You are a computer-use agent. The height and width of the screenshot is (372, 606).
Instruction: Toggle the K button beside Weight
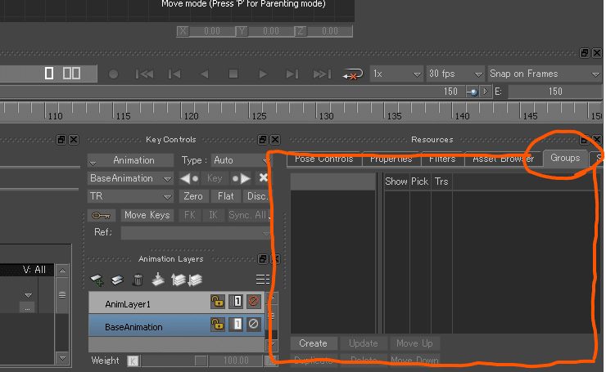point(133,361)
